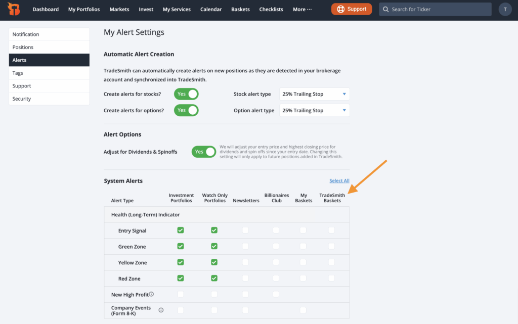
Task: Check Green Zone for My Baskets
Action: [x=303, y=246]
